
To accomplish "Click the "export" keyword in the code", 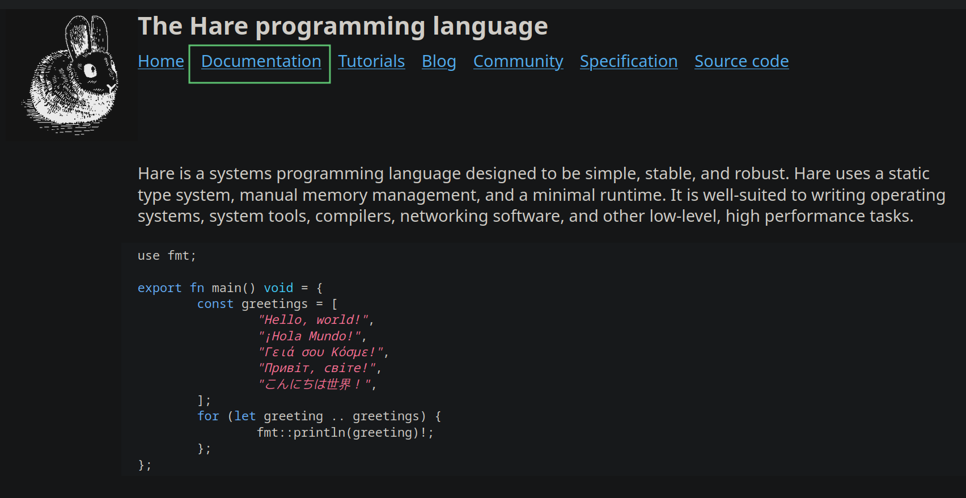I will (159, 288).
